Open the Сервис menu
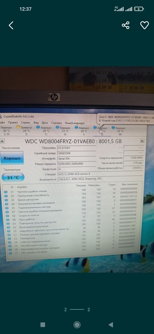154x334 pixels. [26, 123]
